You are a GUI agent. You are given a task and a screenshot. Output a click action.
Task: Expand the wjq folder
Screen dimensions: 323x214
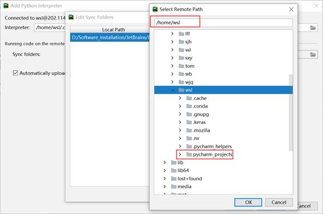[x=173, y=82]
